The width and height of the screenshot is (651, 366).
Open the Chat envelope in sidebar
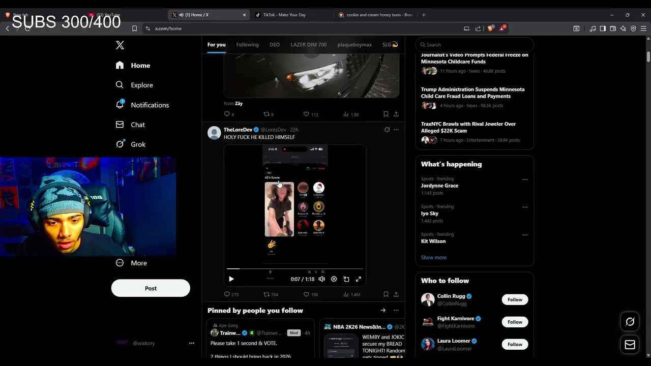point(120,125)
